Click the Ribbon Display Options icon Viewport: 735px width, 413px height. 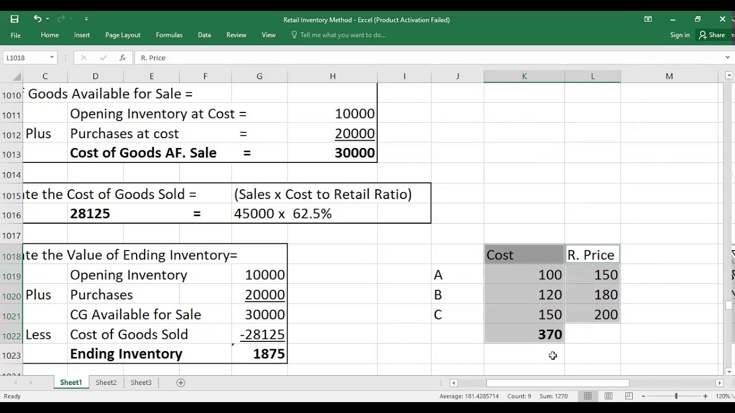pos(648,19)
